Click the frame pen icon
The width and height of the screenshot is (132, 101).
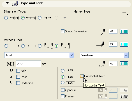point(103,96)
